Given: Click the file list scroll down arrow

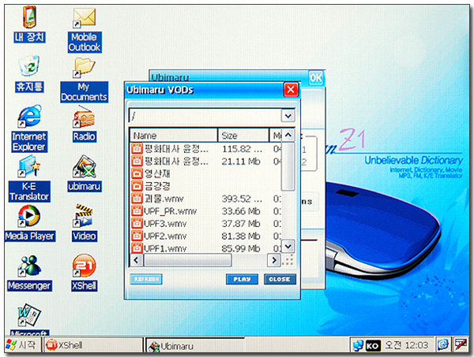Looking at the screenshot, I should [x=288, y=247].
